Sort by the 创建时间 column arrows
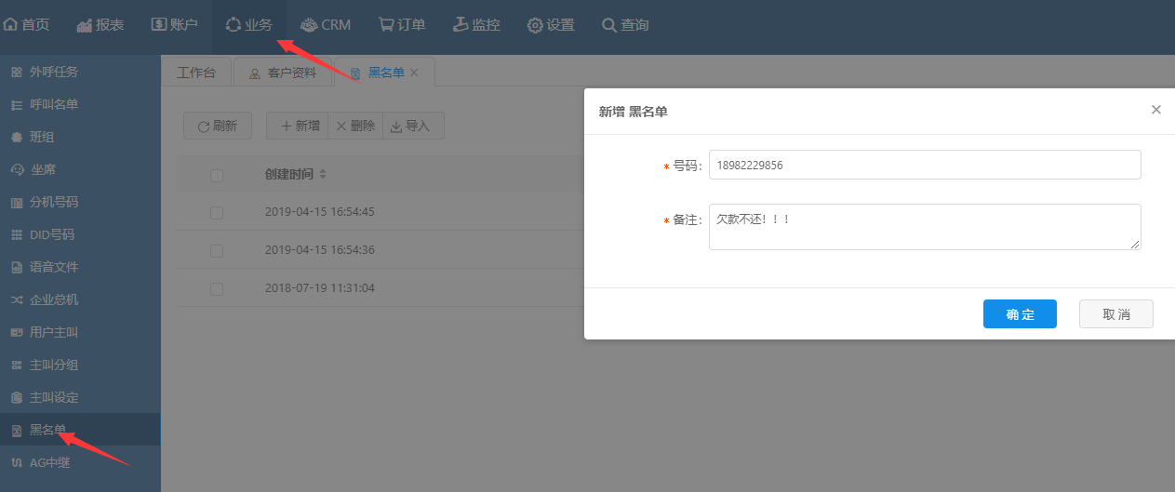The image size is (1175, 492). (323, 175)
